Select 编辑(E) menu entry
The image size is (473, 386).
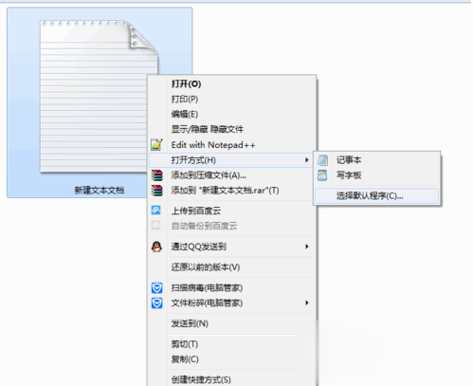tap(231, 114)
